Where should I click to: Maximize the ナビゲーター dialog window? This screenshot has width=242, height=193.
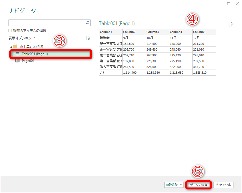tap(229, 4)
